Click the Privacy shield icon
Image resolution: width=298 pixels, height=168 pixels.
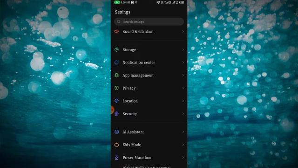(x=116, y=88)
